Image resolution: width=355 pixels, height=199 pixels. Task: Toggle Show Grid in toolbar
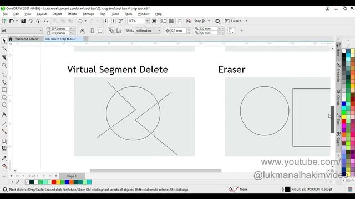click(x=171, y=21)
